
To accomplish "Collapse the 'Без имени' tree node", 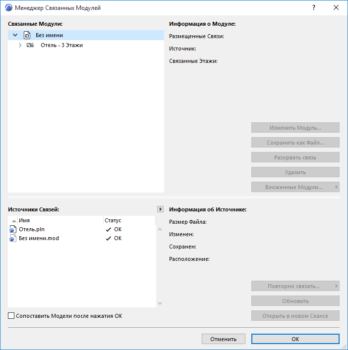I will pyautogui.click(x=15, y=35).
